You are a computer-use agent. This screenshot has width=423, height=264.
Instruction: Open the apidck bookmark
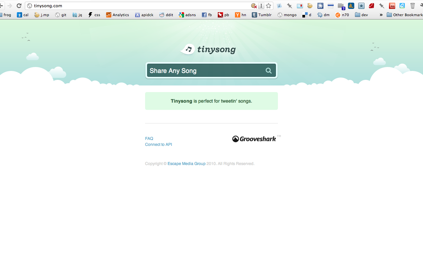[144, 15]
